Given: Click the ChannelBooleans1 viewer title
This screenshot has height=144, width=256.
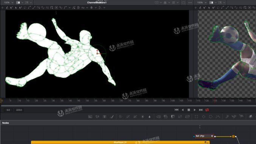Looking at the screenshot, I should point(97,2).
